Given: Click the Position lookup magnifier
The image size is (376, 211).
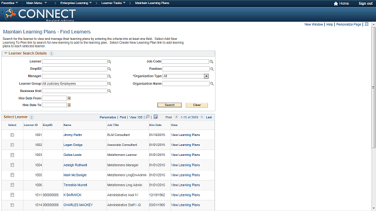Looking at the screenshot, I should pos(212,69).
